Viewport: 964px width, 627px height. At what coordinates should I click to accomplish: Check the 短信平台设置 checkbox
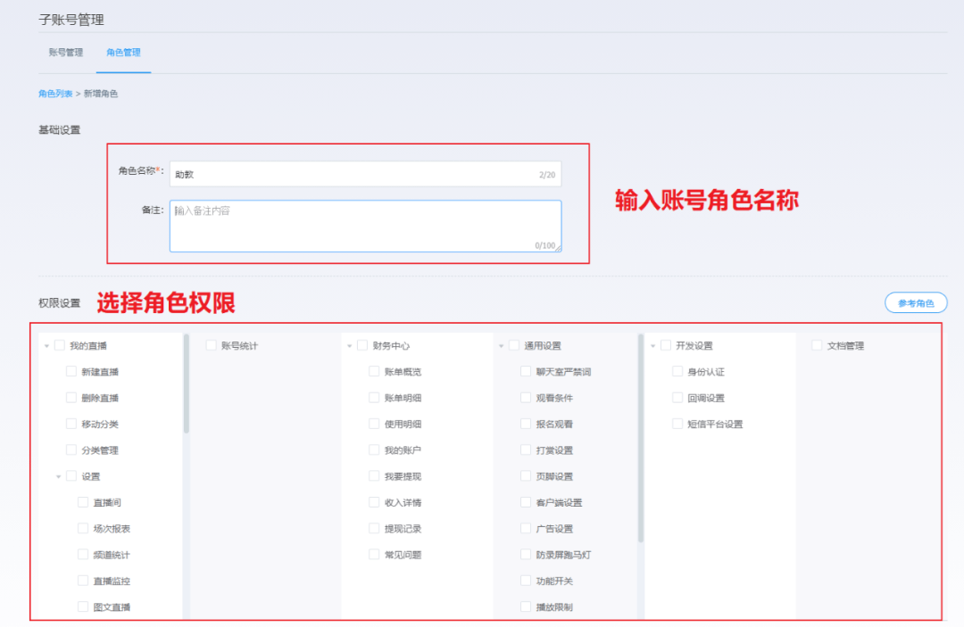tap(677, 425)
